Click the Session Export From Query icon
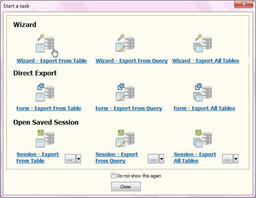Image resolution: width=256 pixels, height=198 pixels. tap(125, 139)
